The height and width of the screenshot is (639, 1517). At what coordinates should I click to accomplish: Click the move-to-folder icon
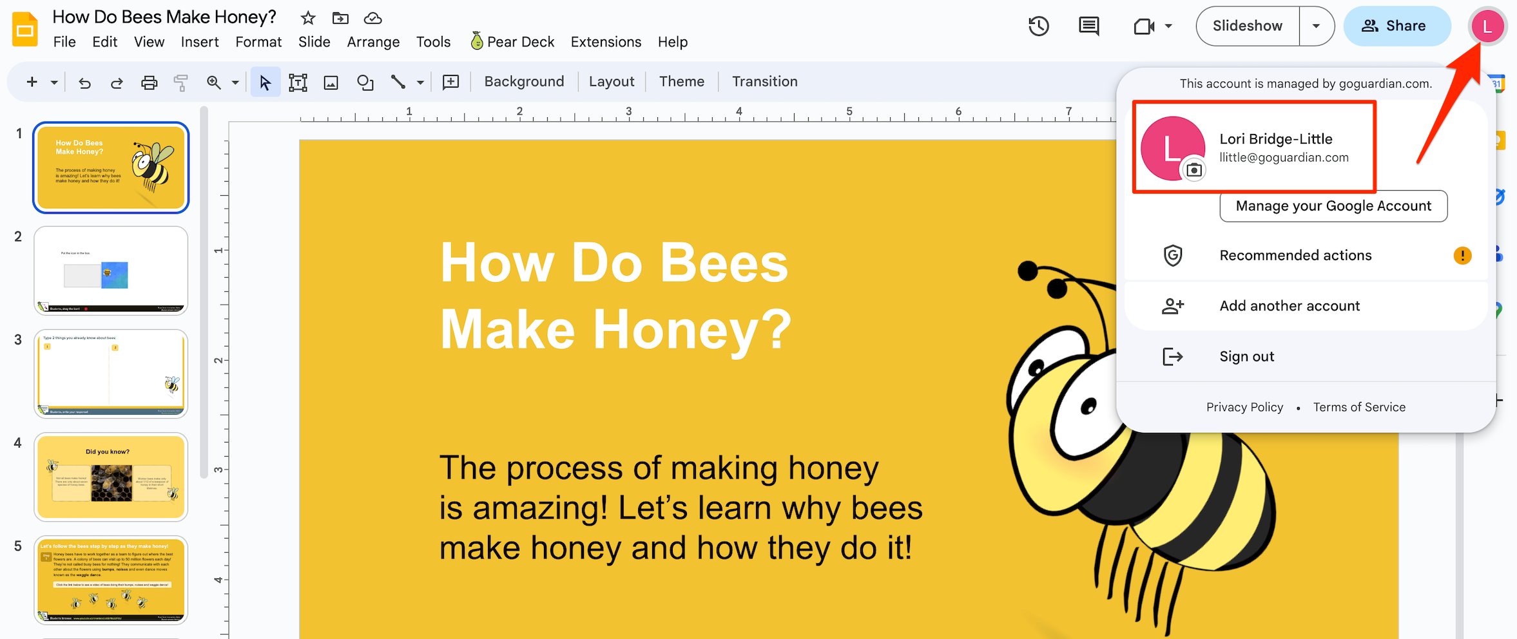[340, 18]
